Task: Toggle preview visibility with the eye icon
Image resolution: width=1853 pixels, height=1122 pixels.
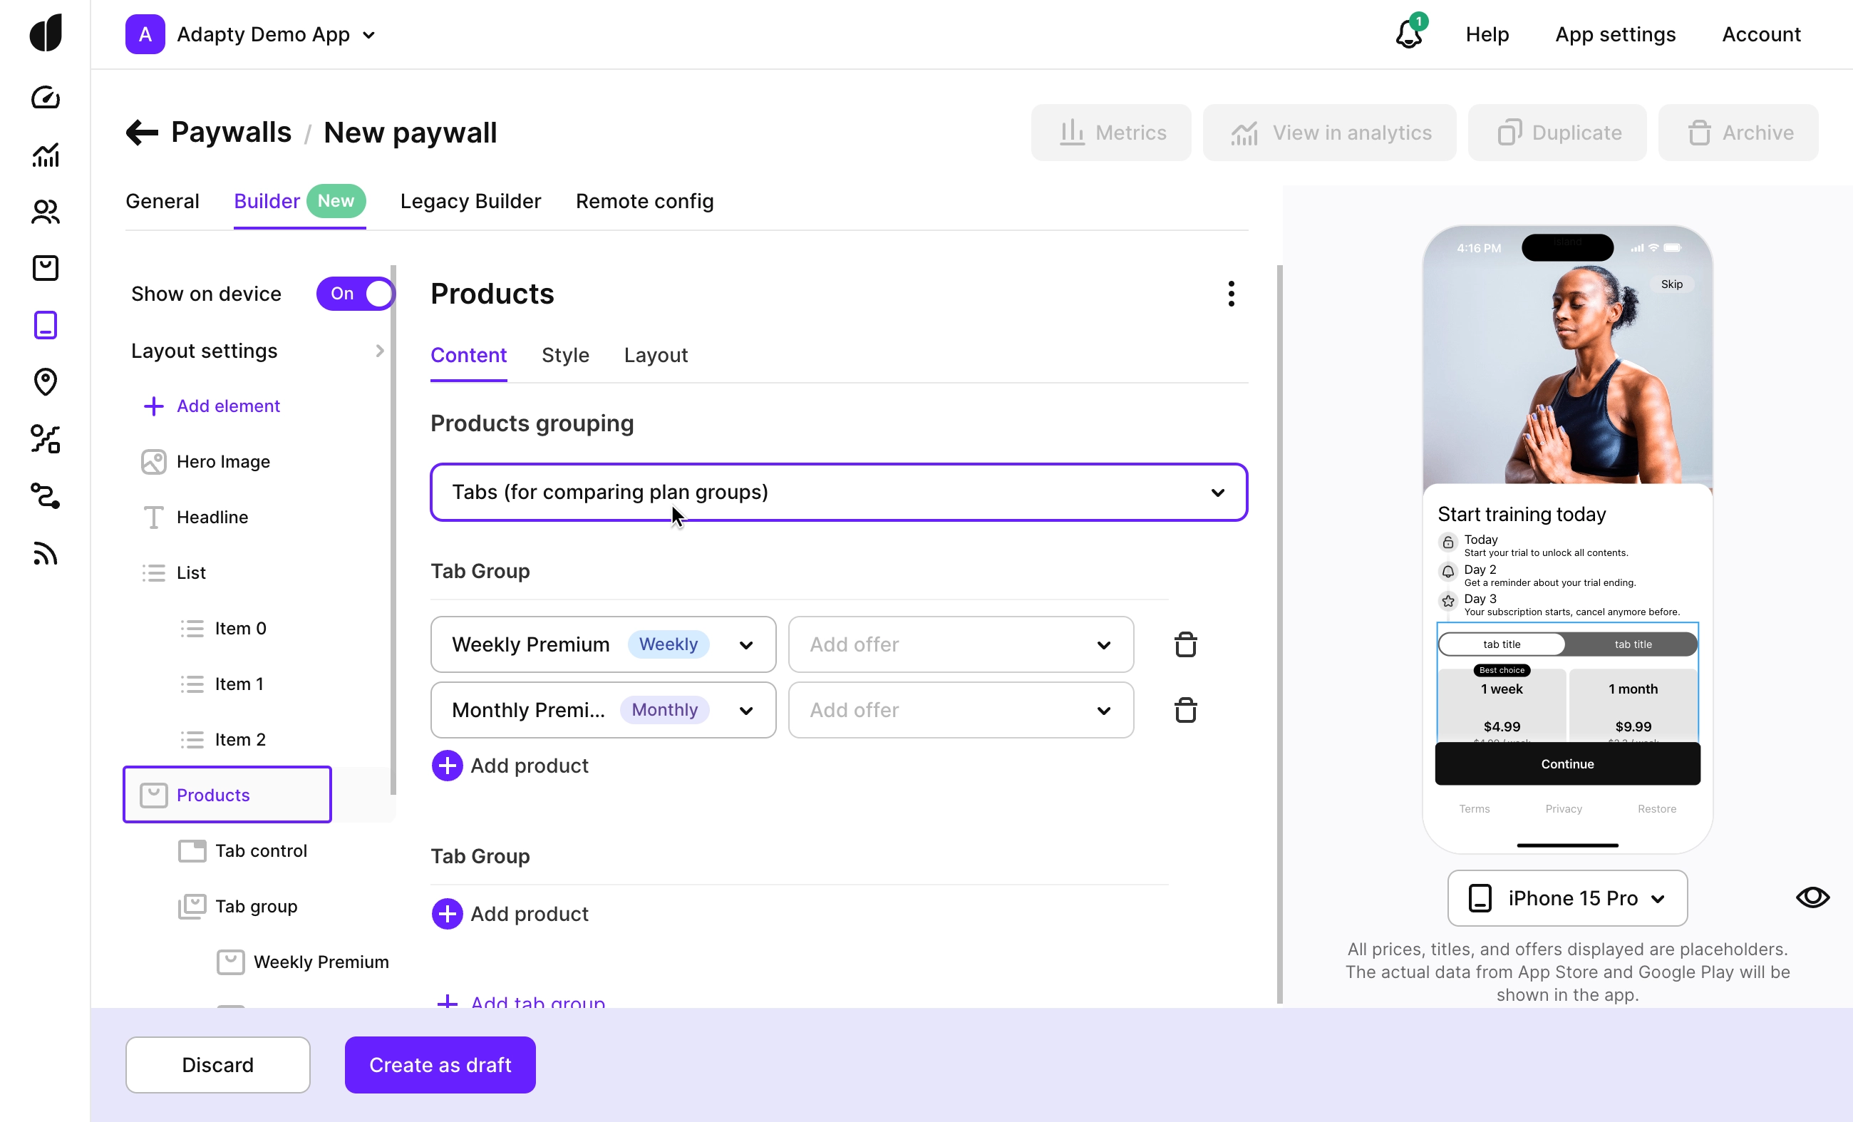Action: click(x=1812, y=897)
